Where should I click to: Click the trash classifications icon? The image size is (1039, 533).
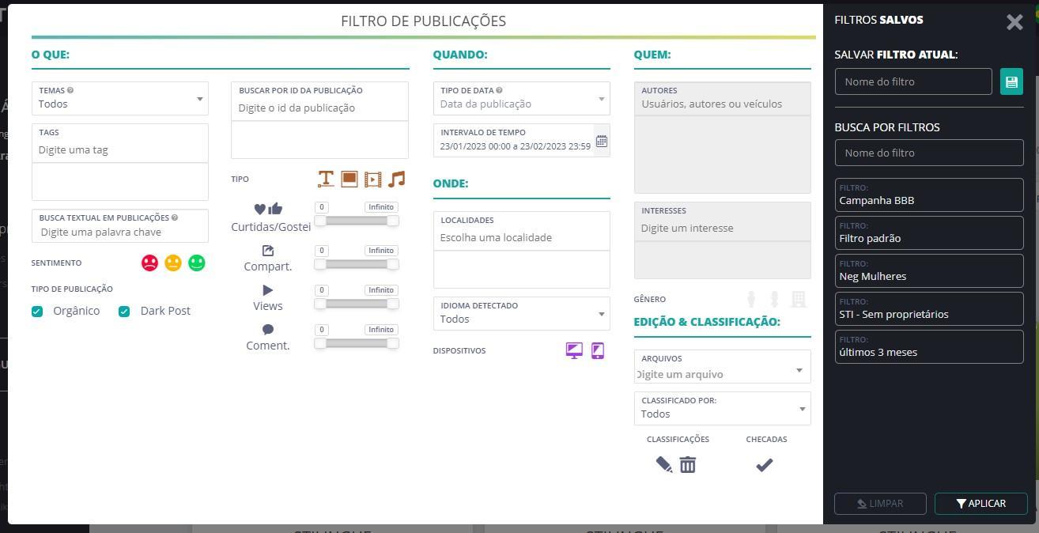688,465
